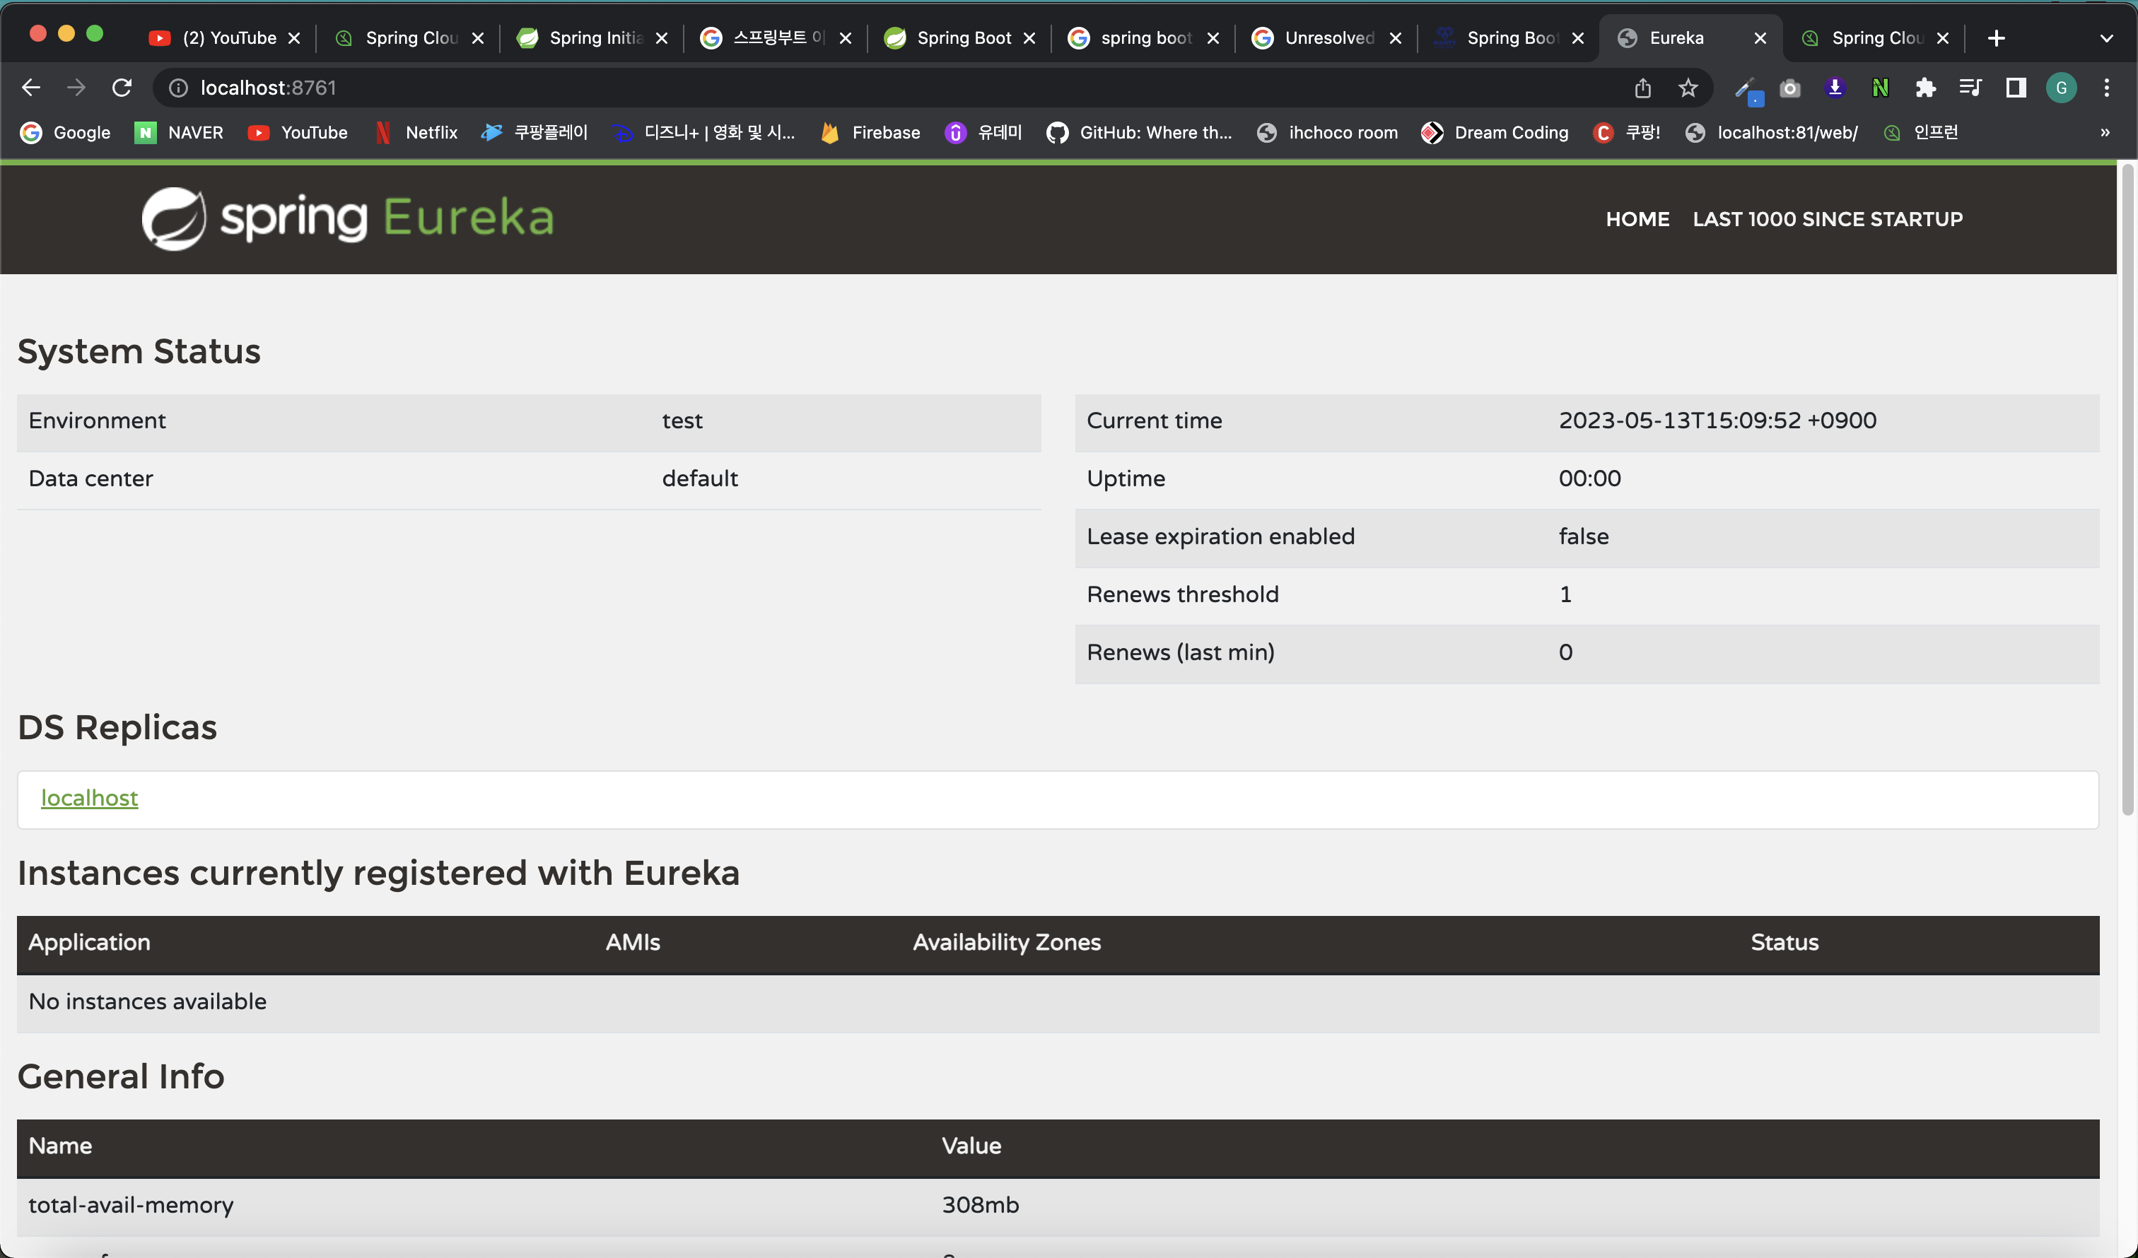Open the GitHub bookmark

pos(1140,132)
